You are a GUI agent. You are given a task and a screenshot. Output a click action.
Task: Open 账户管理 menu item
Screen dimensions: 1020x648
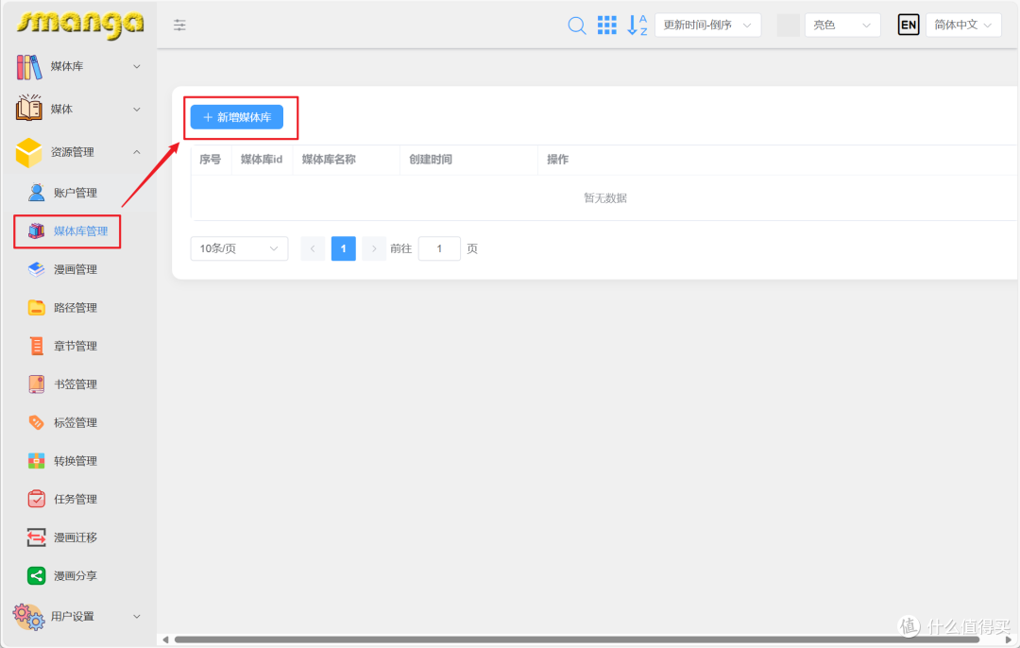(78, 193)
